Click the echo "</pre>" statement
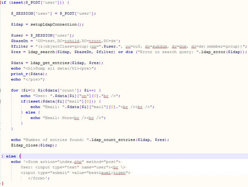 coord(28,80)
